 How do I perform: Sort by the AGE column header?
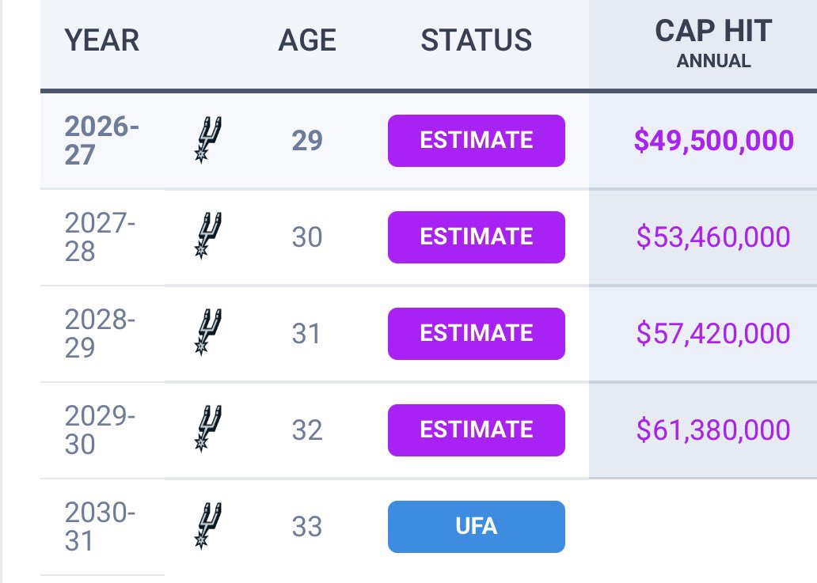tap(307, 40)
